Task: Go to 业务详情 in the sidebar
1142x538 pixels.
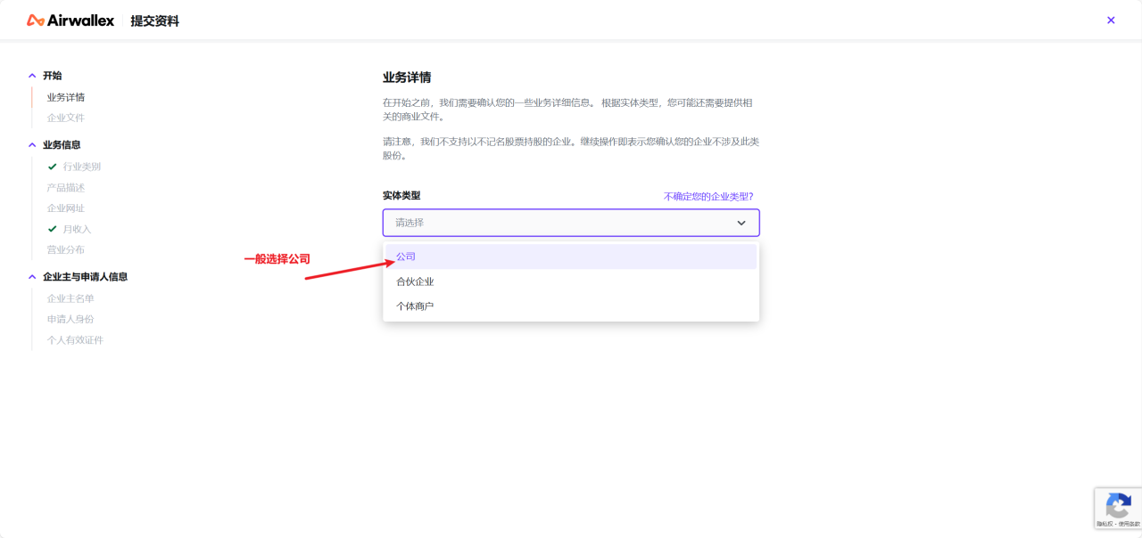Action: (x=66, y=97)
